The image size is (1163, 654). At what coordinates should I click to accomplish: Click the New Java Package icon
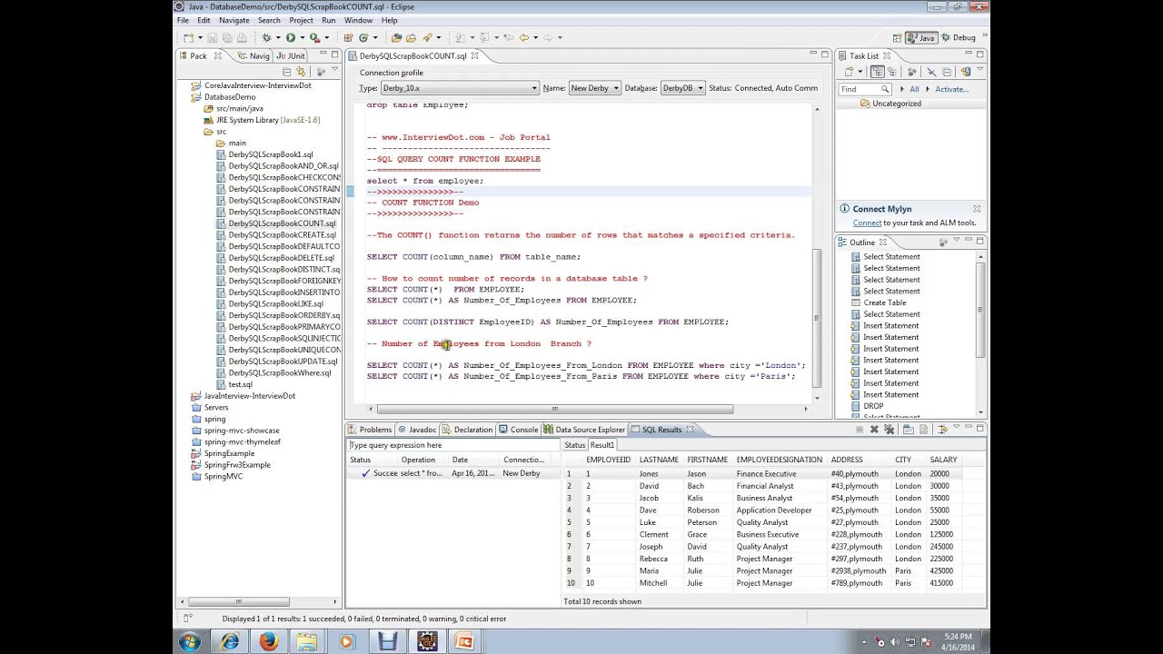coord(348,37)
